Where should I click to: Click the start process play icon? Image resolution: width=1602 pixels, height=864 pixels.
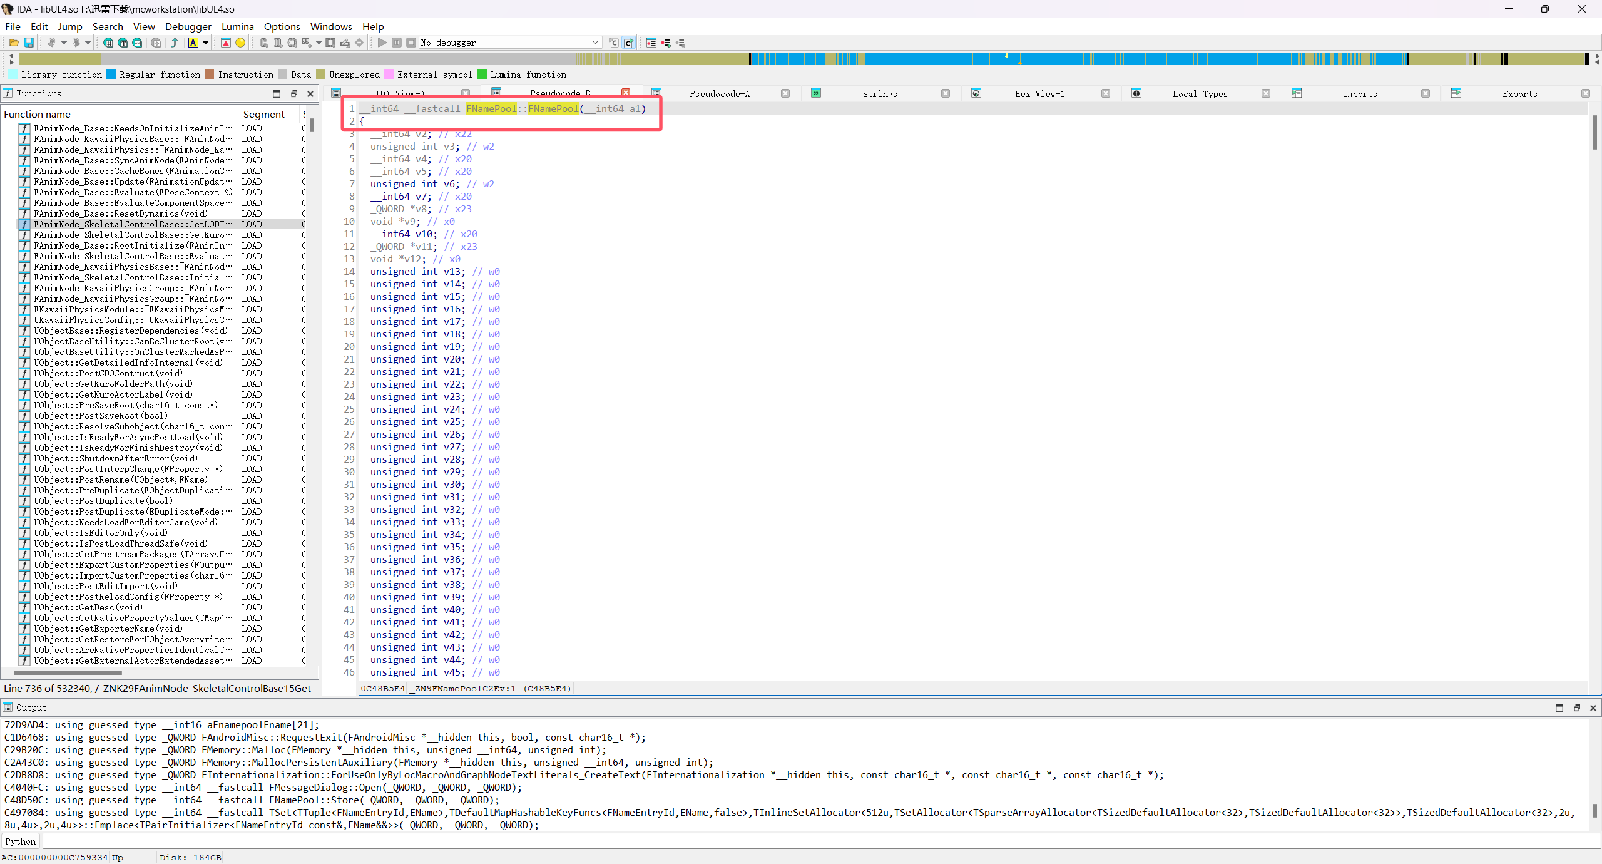382,43
